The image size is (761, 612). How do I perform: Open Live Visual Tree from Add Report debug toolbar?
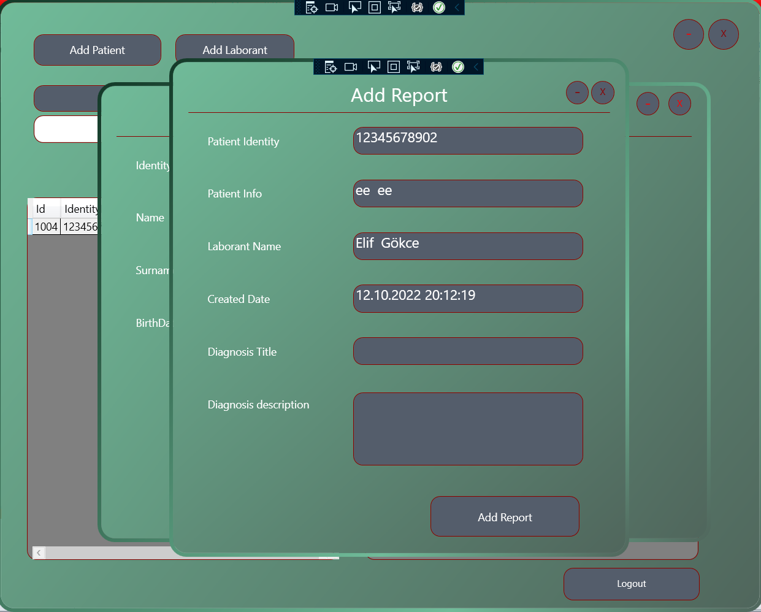point(331,67)
